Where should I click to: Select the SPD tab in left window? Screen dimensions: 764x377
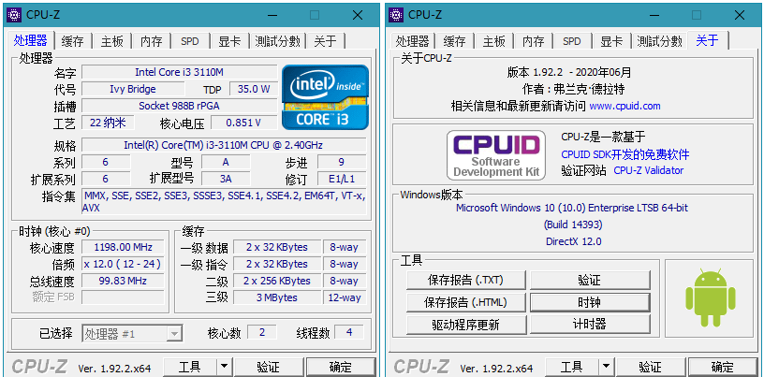(x=190, y=41)
